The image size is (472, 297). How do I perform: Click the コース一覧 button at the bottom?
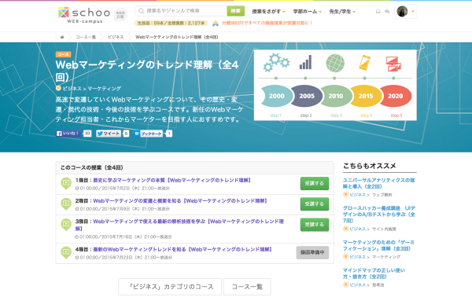[x=247, y=287]
